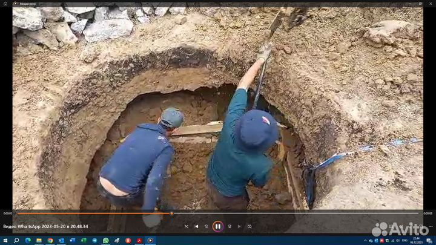Open the Windows Start menu
Viewport: 436px width, 245px height.
click(x=5, y=240)
